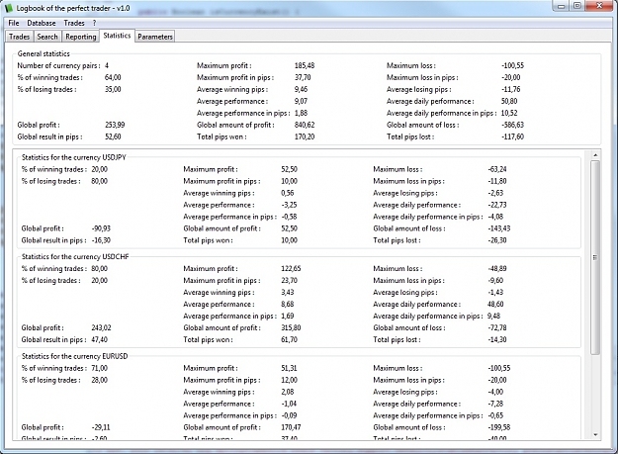Open the question mark help menu

tap(94, 23)
